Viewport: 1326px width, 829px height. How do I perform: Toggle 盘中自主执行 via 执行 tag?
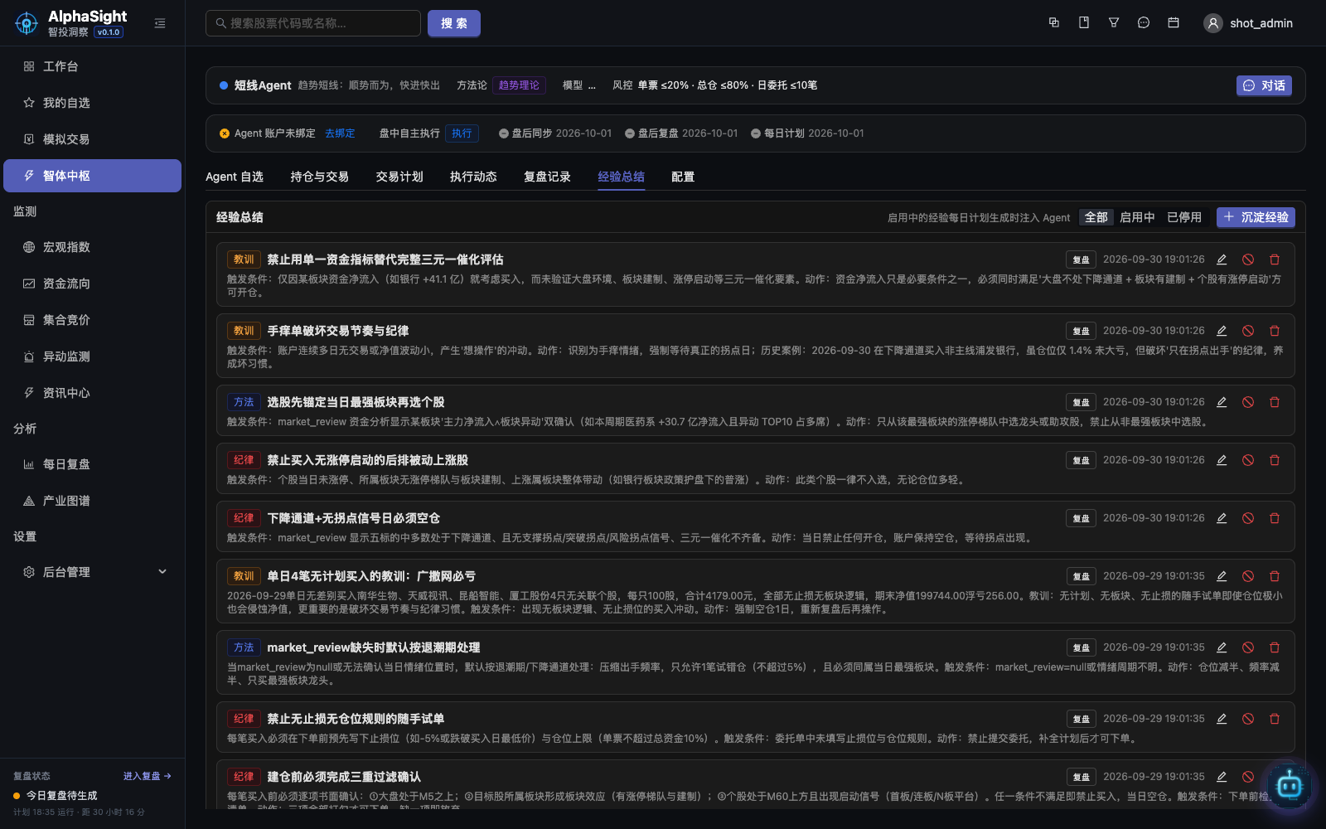462,133
